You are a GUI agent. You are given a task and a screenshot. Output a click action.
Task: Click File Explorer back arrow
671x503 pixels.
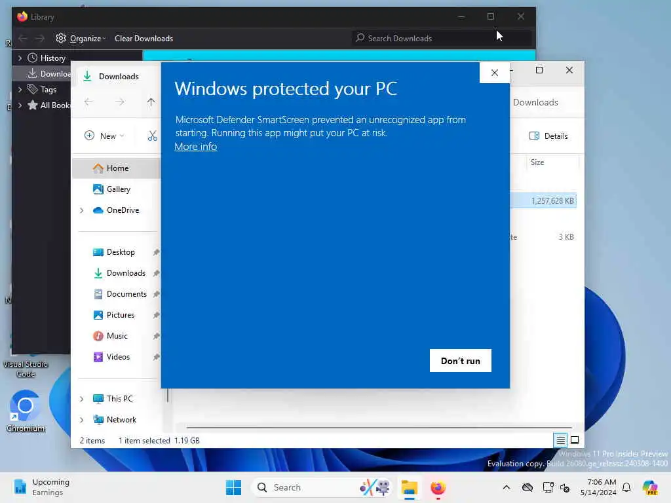click(x=88, y=102)
